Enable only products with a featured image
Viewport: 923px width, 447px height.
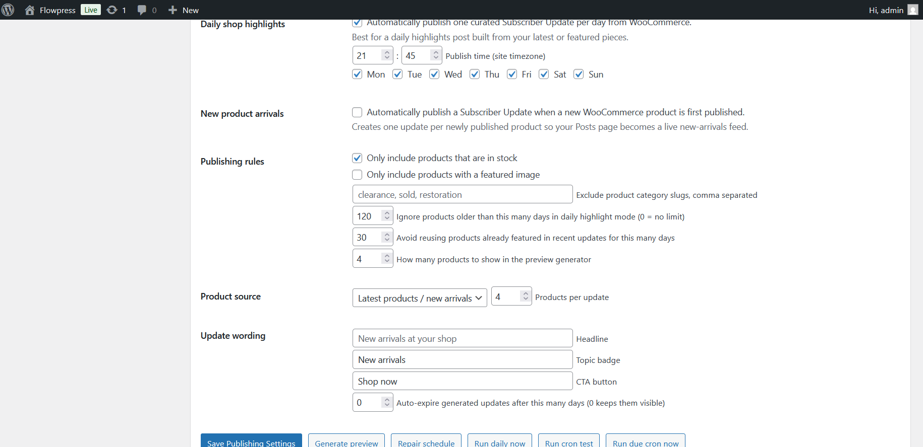(x=357, y=175)
